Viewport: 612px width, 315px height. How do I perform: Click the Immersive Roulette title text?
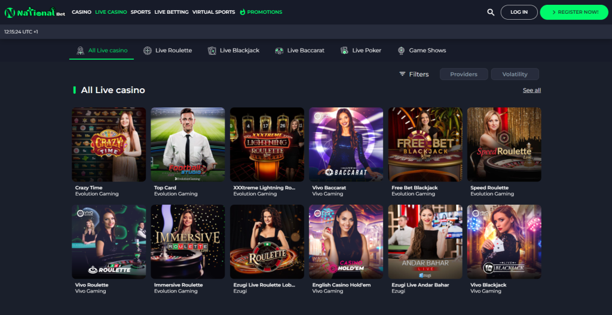[178, 285]
